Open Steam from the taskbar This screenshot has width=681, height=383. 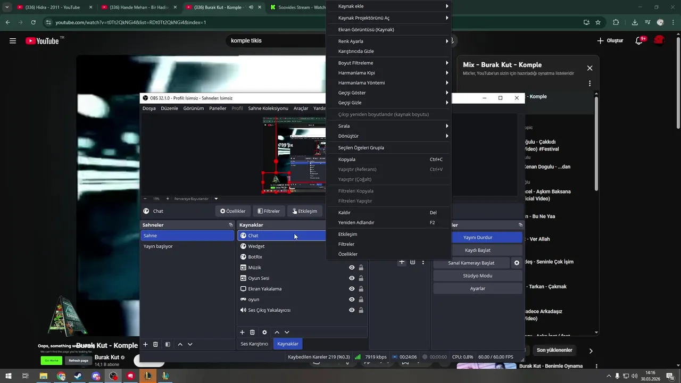click(x=78, y=376)
